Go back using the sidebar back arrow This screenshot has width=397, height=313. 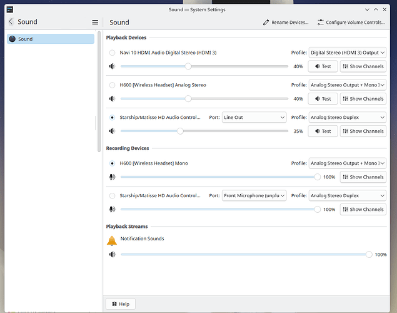click(x=11, y=22)
